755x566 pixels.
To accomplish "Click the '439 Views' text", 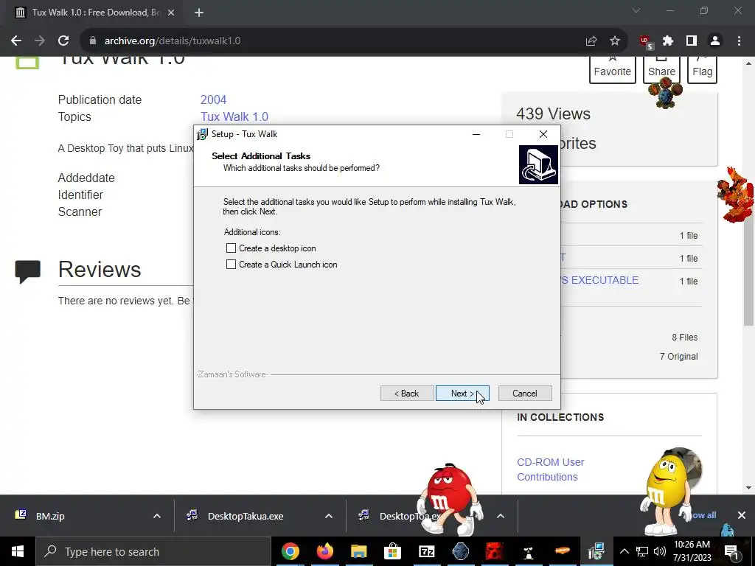I will (553, 113).
